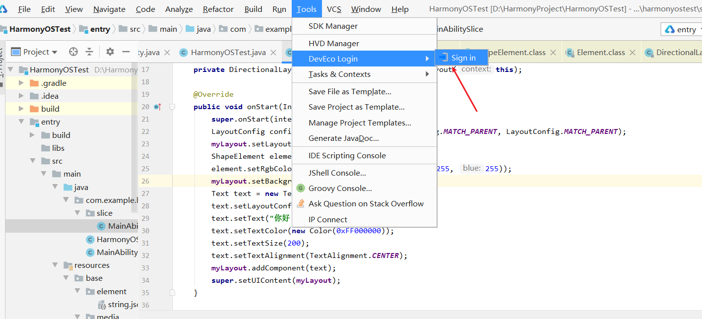Click the Groovy Console menu entry
This screenshot has height=319, width=702.
click(x=340, y=189)
